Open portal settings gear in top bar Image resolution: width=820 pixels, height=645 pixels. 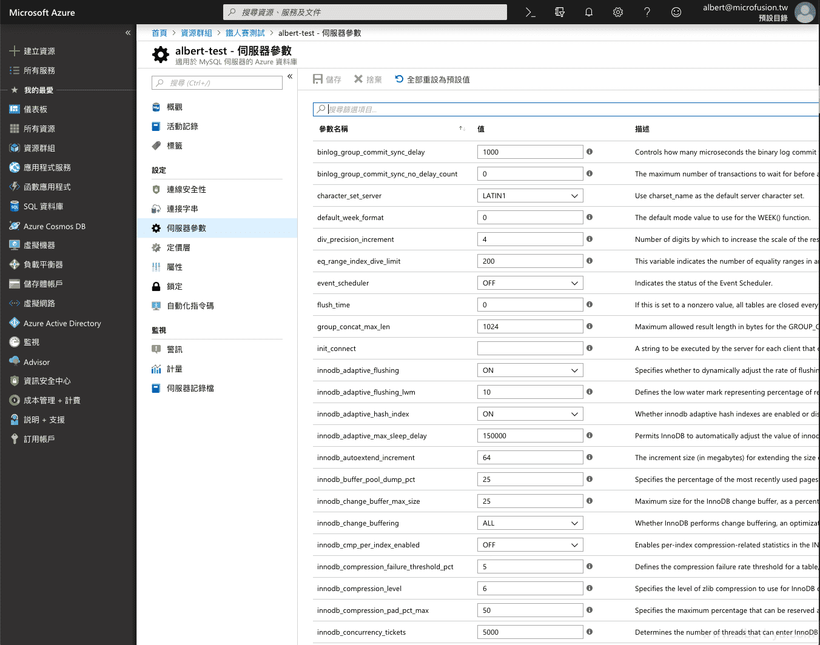coord(618,12)
